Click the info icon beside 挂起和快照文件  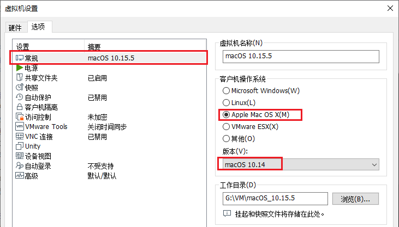[x=227, y=214]
